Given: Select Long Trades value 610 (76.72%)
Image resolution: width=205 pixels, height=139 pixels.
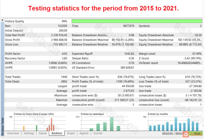Looking at the screenshot, I should pyautogui.click(x=193, y=77).
